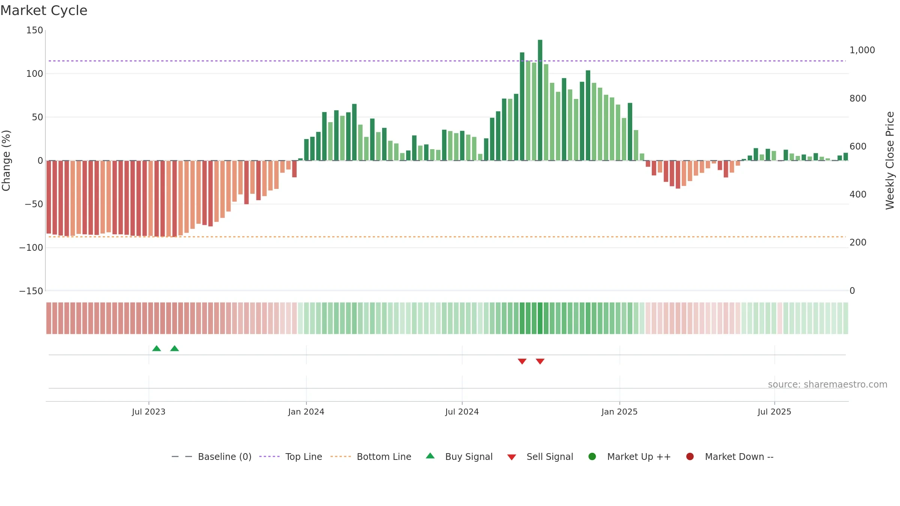Click the Jan 2025 axis label
The width and height of the screenshot is (900, 506).
619,412
